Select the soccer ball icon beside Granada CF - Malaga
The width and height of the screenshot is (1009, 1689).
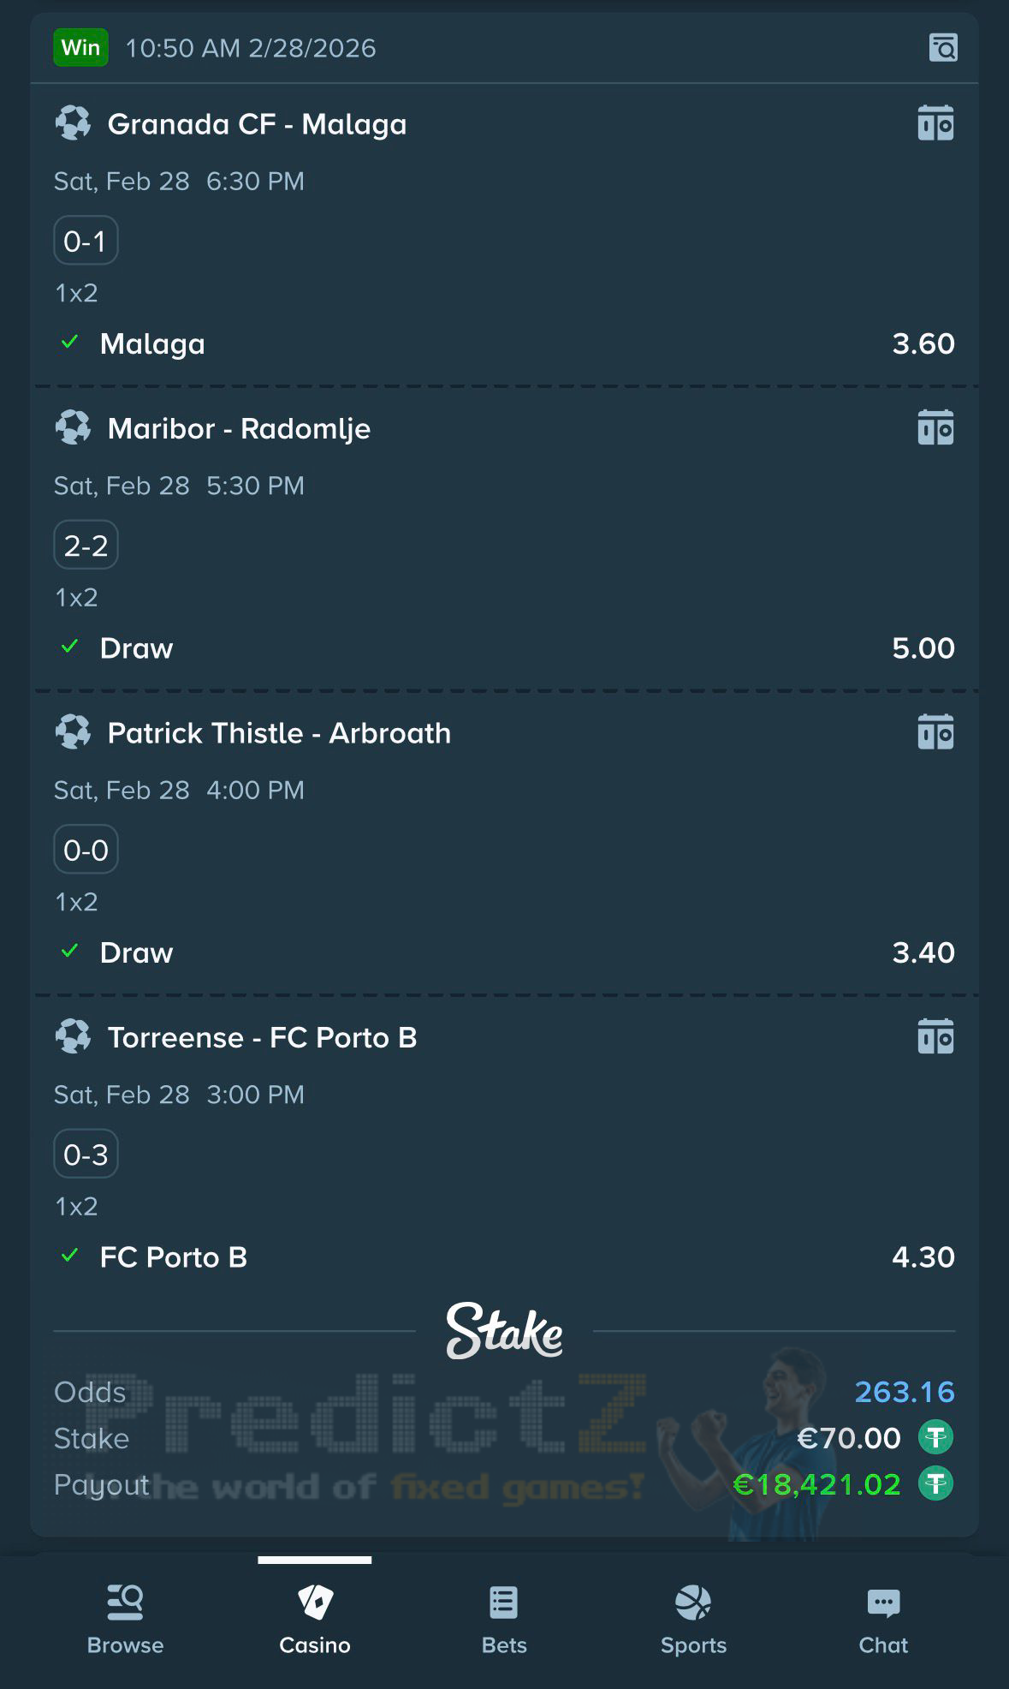tap(74, 123)
